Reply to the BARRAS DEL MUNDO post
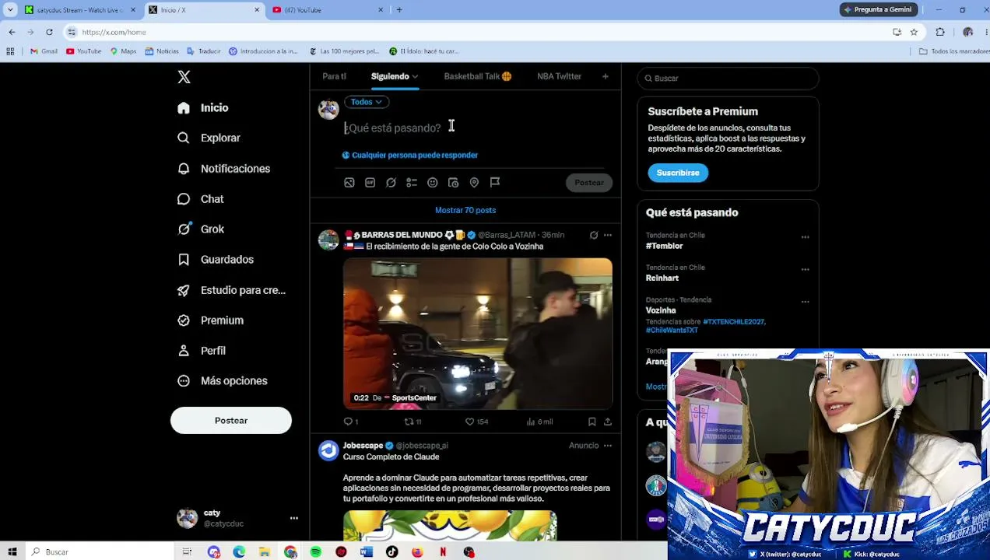The width and height of the screenshot is (990, 560). click(350, 422)
